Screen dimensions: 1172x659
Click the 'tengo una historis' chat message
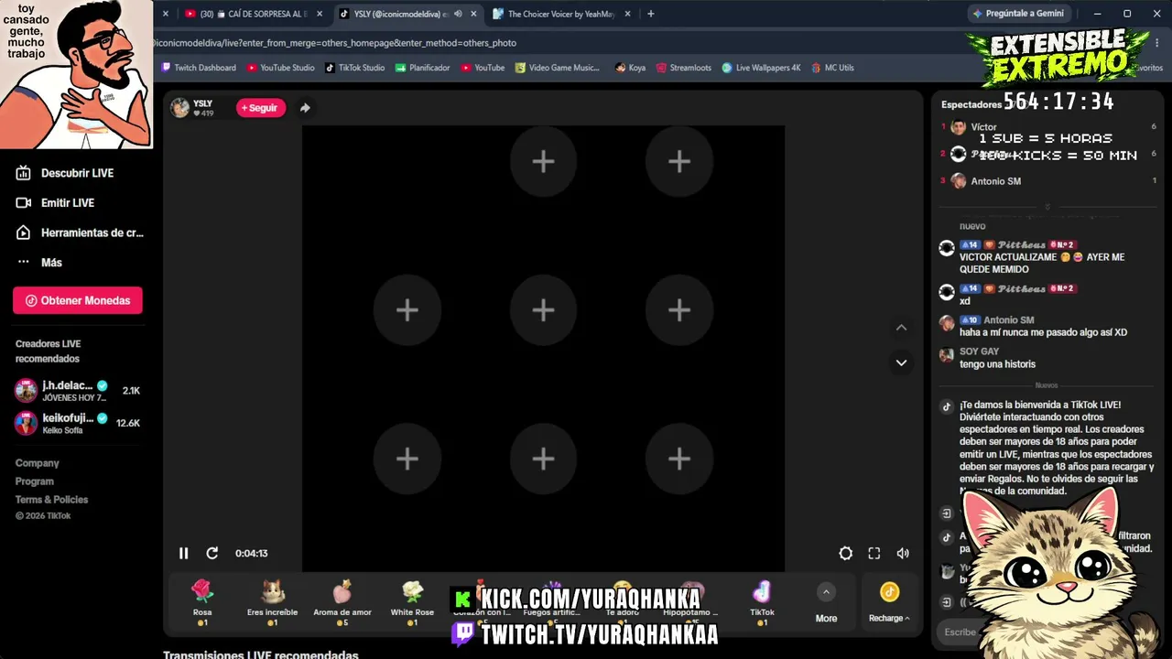point(997,364)
